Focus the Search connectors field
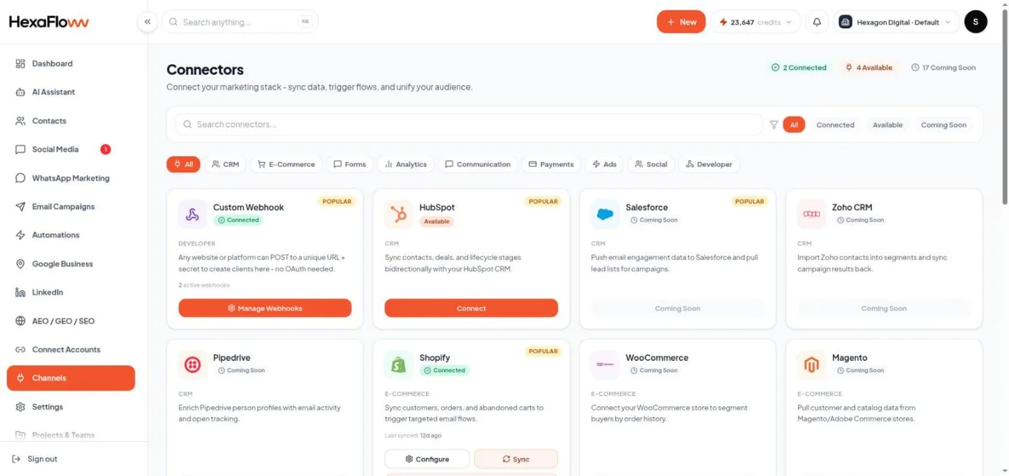Viewport: 1009px width, 476px height. tap(468, 125)
